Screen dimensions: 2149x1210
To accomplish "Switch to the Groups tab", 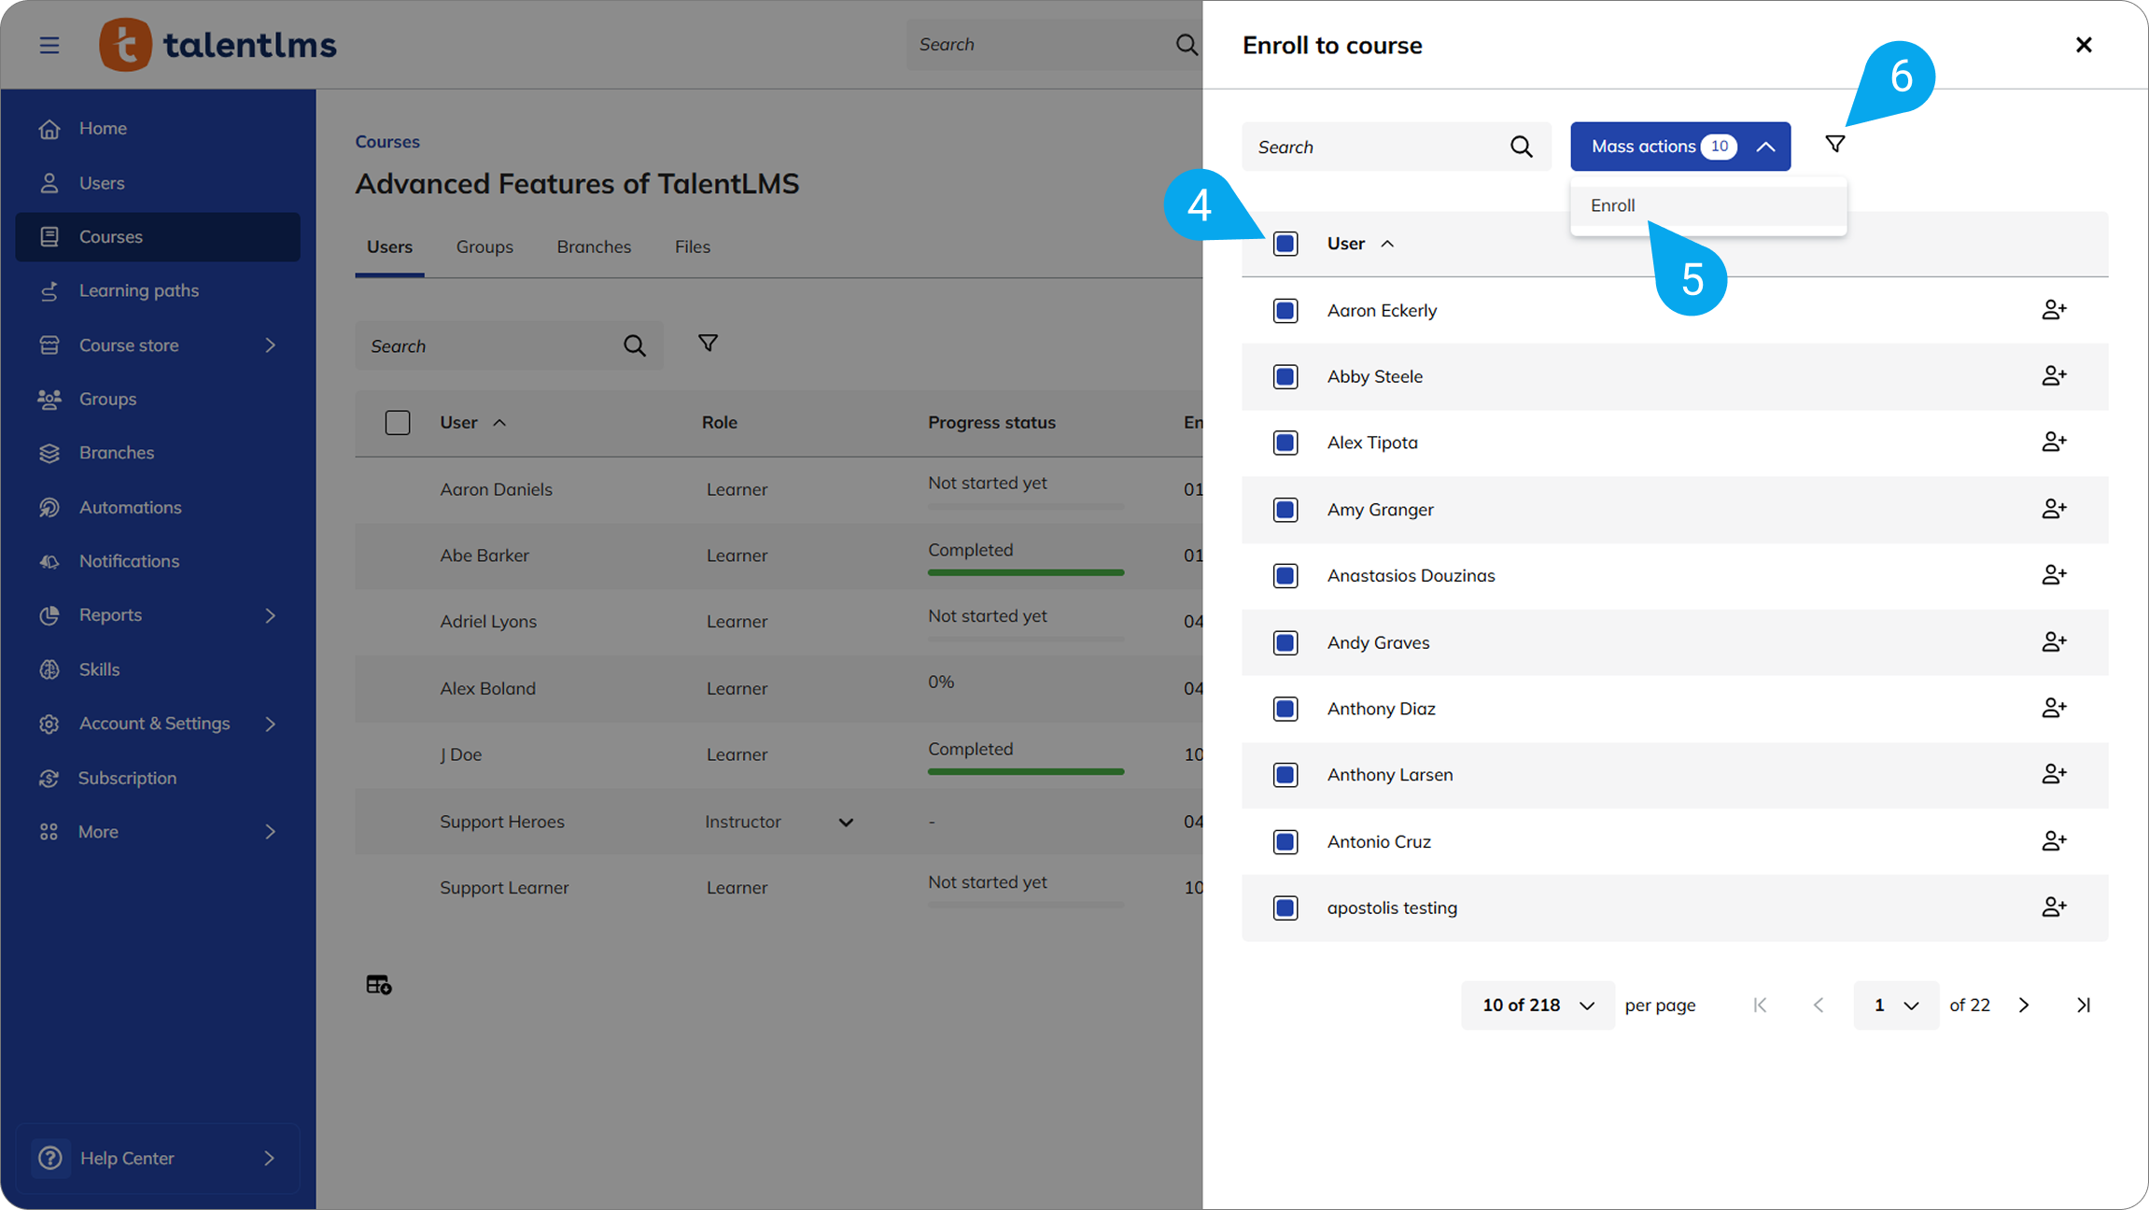I will coord(485,246).
